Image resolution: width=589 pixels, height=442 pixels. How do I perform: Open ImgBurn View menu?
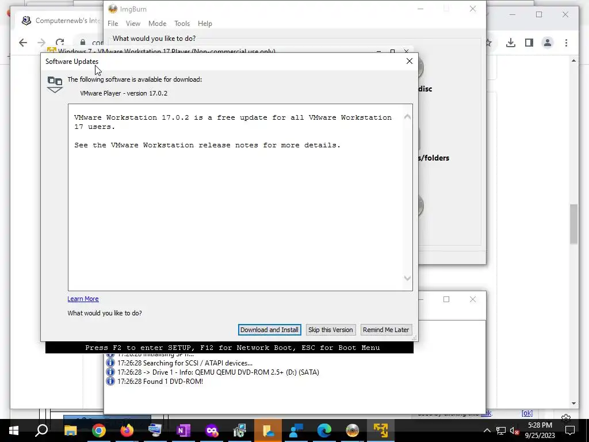click(133, 23)
